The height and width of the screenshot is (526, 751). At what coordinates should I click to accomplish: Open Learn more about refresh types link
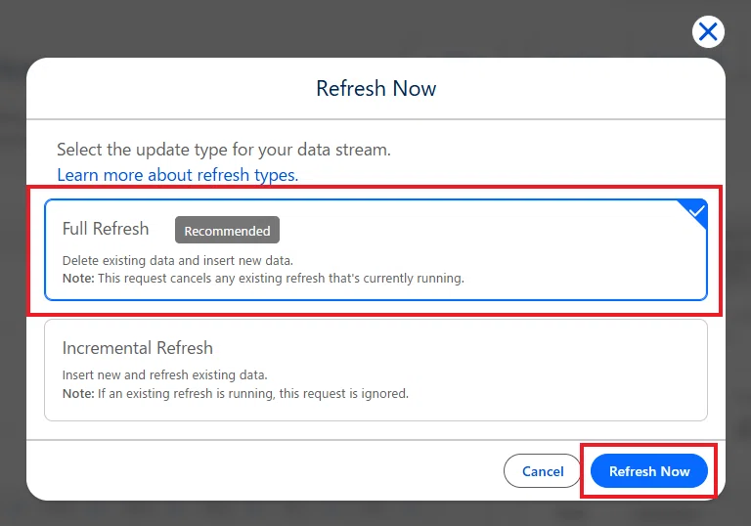[178, 175]
